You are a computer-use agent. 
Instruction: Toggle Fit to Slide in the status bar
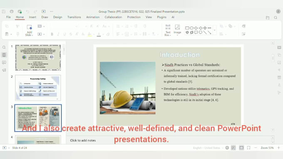241,148
